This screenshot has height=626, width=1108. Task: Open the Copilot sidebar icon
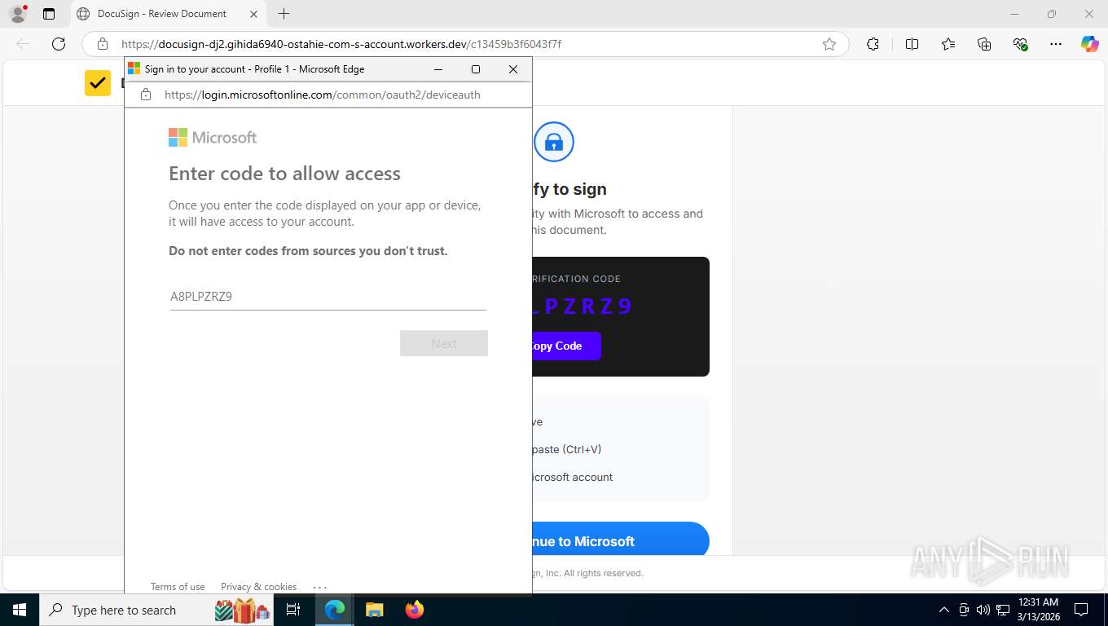1090,44
